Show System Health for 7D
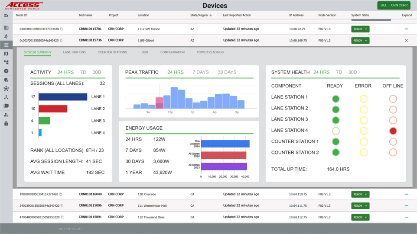The width and height of the screenshot is (417, 234). point(339,72)
